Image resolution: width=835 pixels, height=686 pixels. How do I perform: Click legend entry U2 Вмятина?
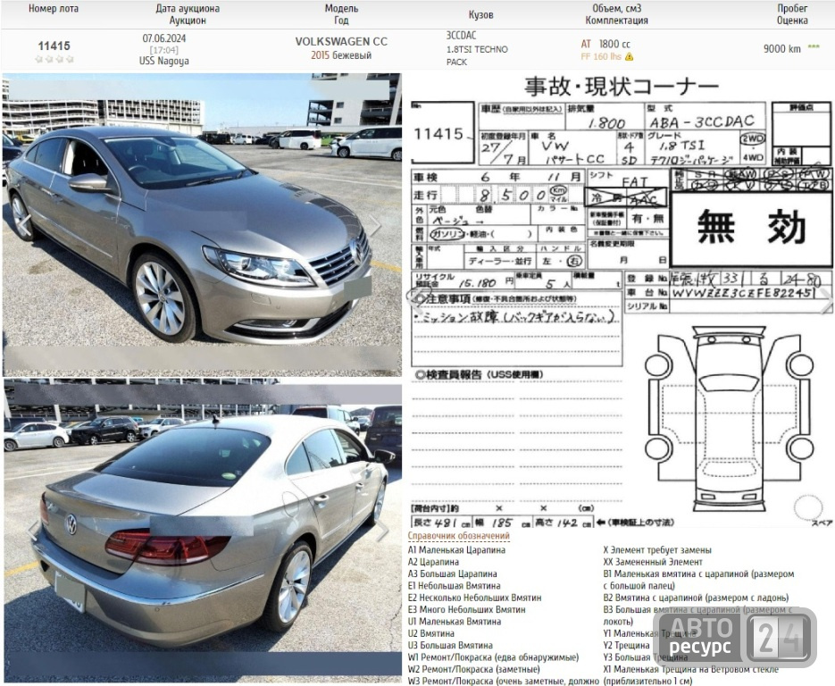pyautogui.click(x=431, y=634)
